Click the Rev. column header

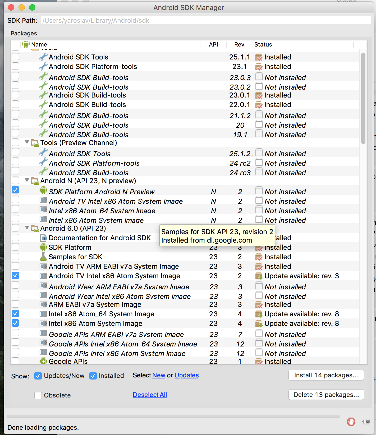(x=240, y=44)
